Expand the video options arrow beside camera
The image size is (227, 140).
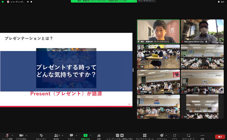(x=26, y=135)
